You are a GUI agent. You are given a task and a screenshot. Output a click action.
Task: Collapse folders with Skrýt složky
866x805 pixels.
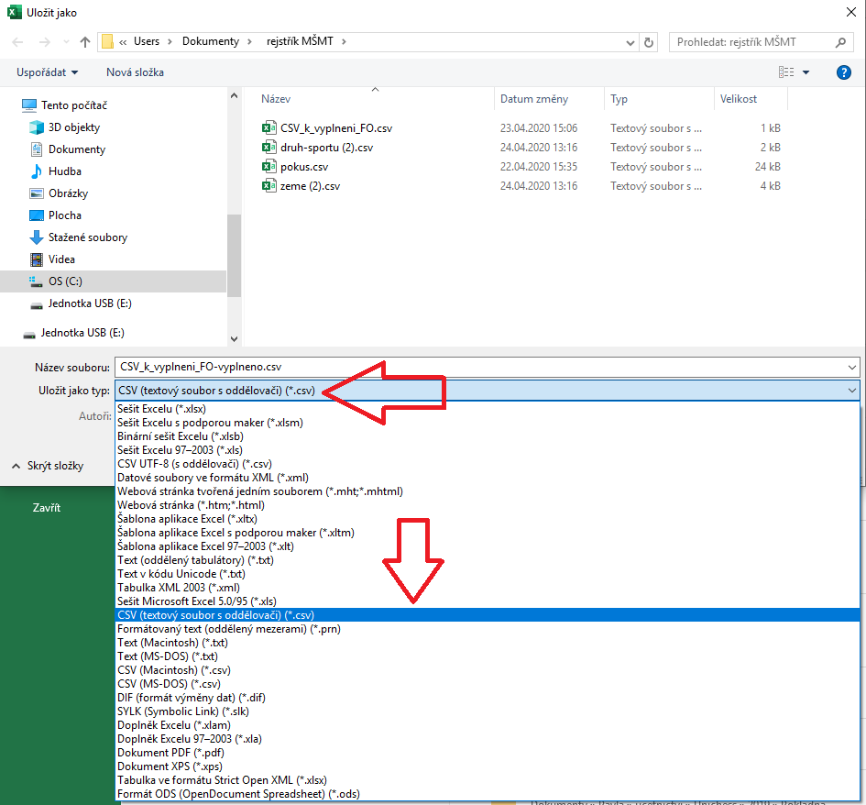point(48,466)
